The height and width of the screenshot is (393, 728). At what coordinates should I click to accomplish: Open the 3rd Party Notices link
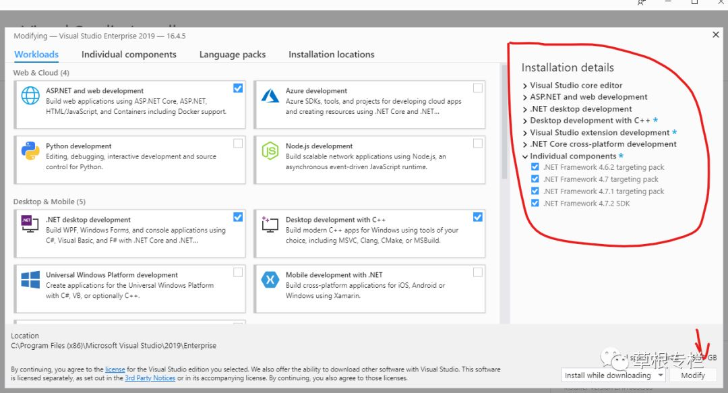click(x=150, y=378)
